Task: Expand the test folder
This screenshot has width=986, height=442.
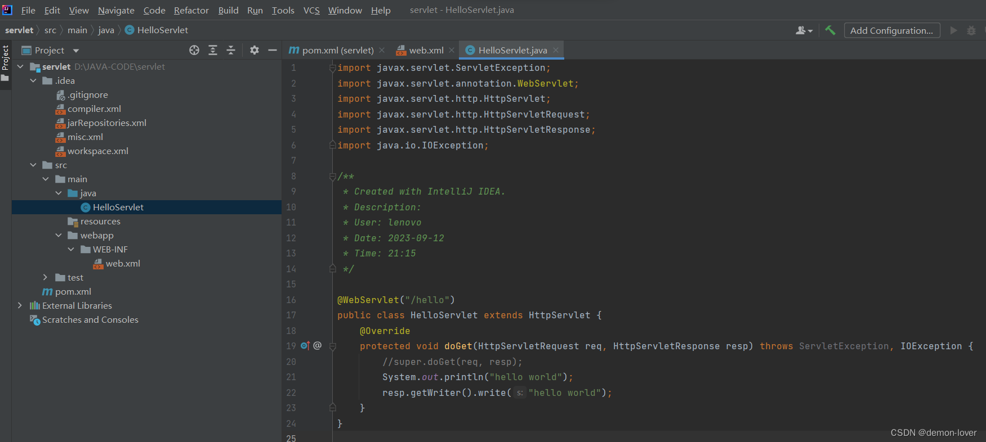Action: click(46, 277)
